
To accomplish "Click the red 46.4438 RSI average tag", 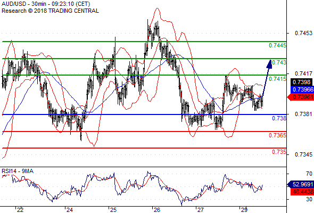I will (302, 192).
